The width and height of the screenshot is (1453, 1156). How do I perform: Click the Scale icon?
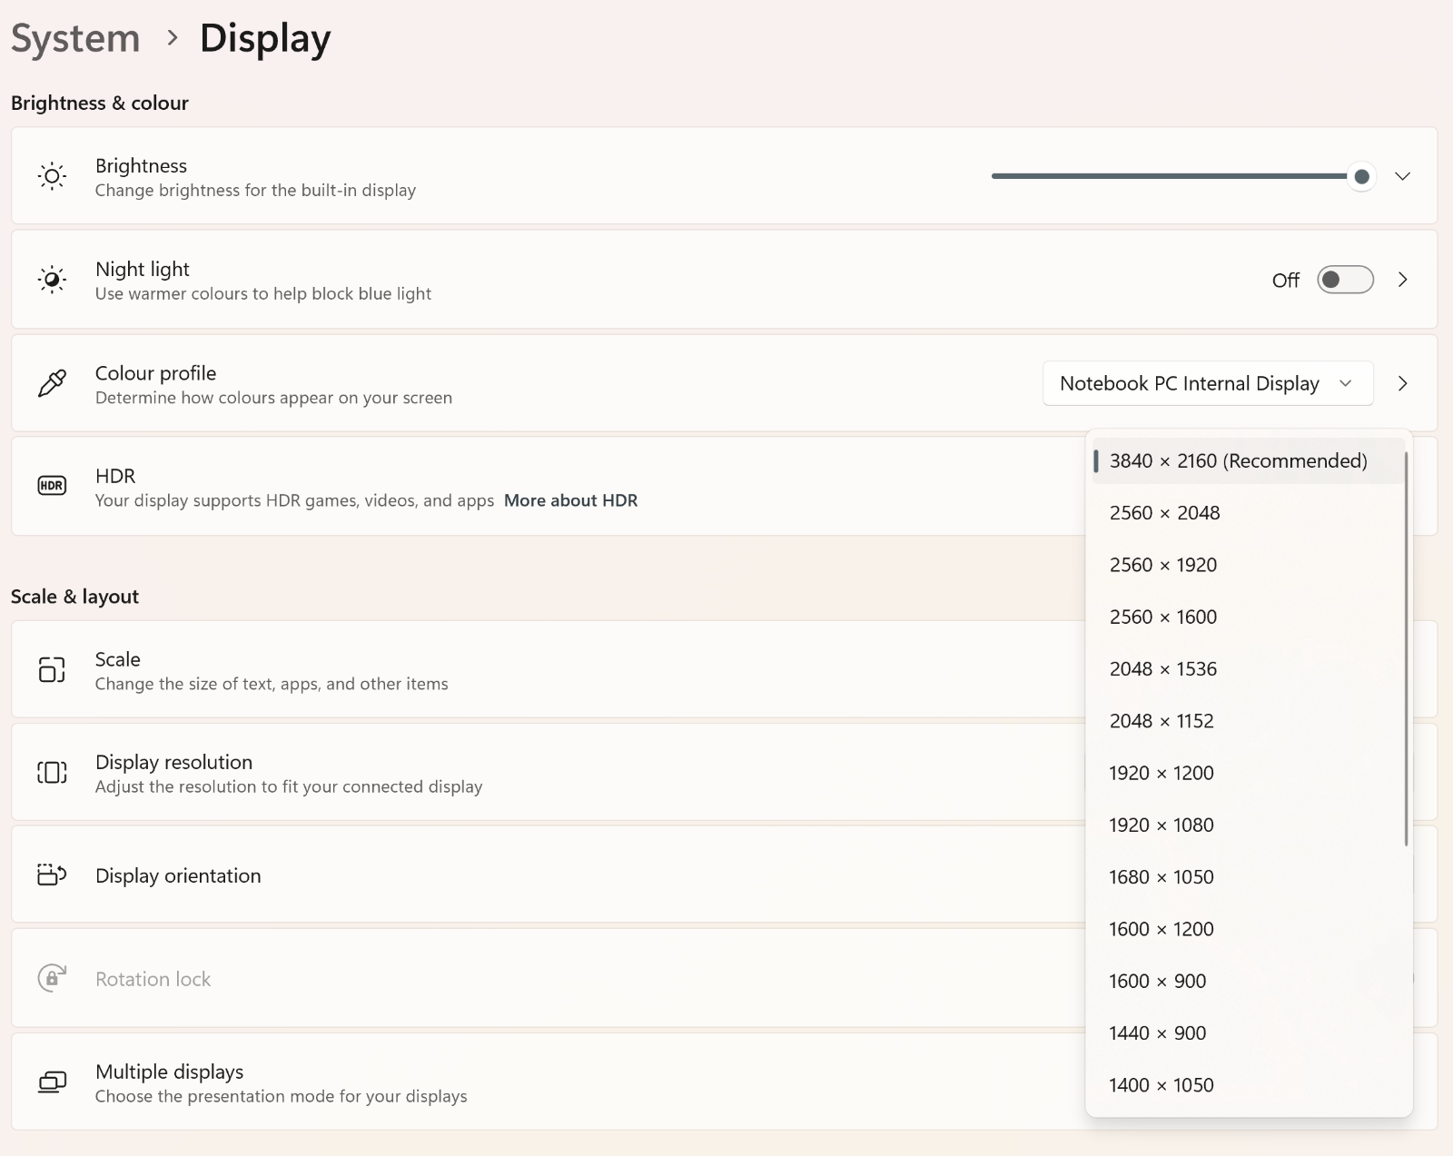tap(52, 669)
